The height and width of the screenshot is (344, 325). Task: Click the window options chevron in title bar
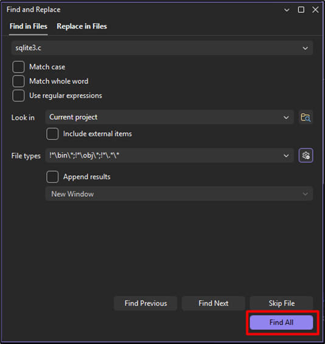[287, 10]
